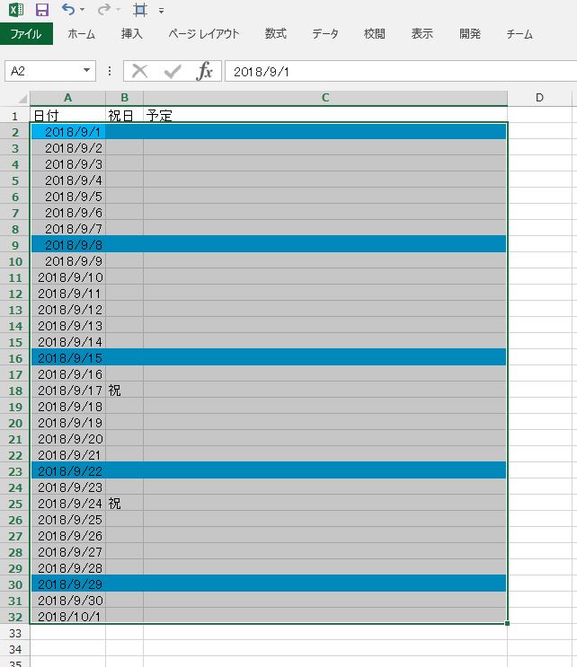Select cell containing 2018/9/29
The image size is (577, 667).
tap(68, 584)
